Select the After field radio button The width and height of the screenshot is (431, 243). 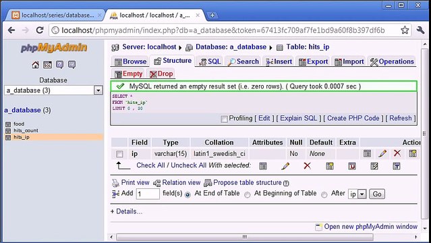[x=324, y=195]
